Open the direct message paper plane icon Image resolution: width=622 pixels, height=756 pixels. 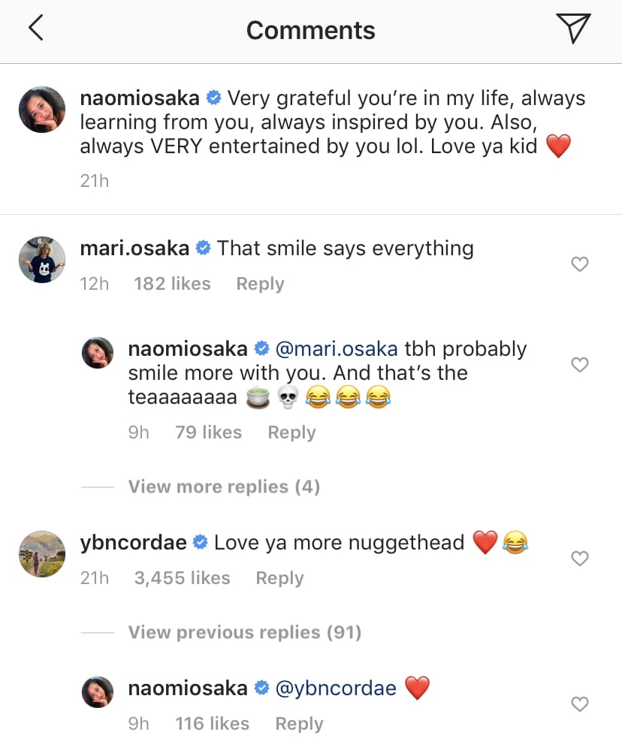(572, 29)
